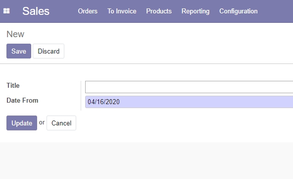Save the new record
Screen dimensions: 293x179
coord(19,51)
